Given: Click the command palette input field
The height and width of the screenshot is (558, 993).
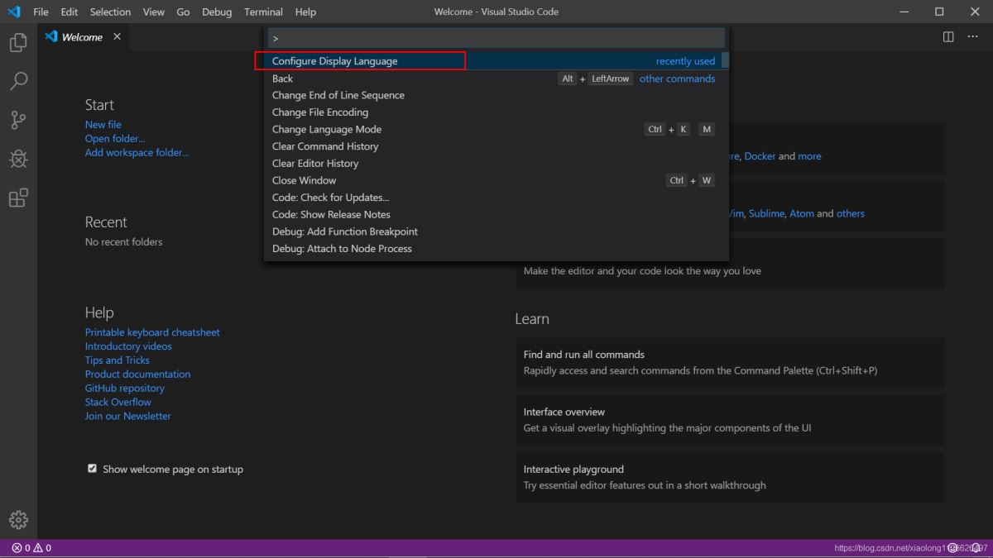Looking at the screenshot, I should (496, 37).
